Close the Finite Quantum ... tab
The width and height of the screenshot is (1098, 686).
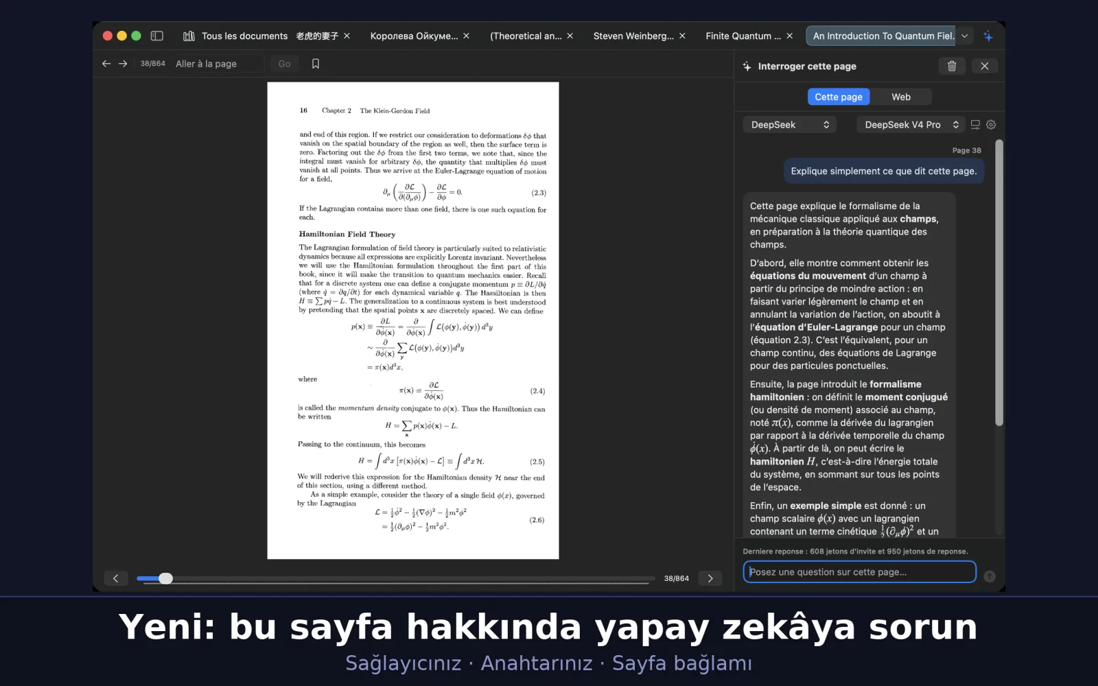click(789, 36)
